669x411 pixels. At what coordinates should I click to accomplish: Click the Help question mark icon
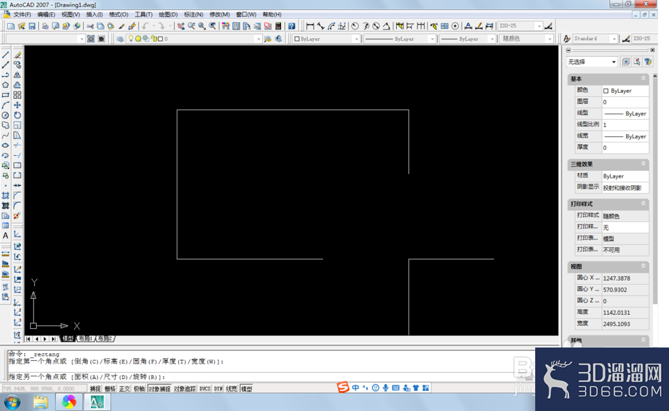[x=292, y=27]
